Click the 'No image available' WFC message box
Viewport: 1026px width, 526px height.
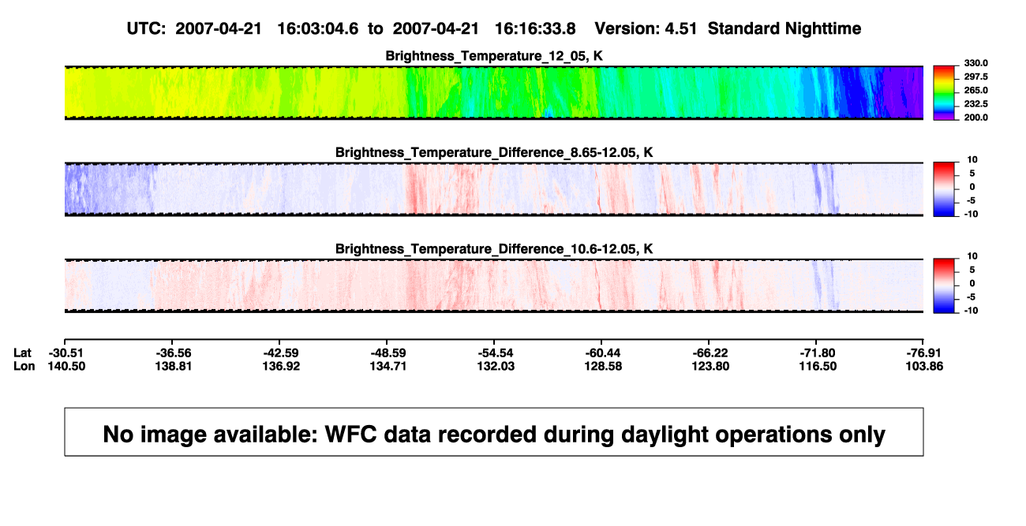[494, 431]
